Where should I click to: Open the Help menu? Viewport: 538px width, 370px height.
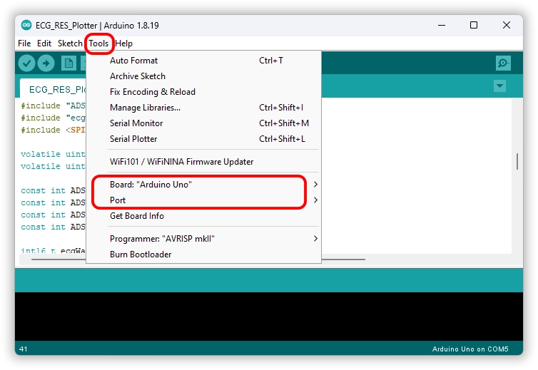[x=124, y=43]
